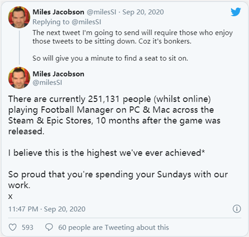
Task: Open the @milesSI handle under the main author name
Action: coord(47,82)
